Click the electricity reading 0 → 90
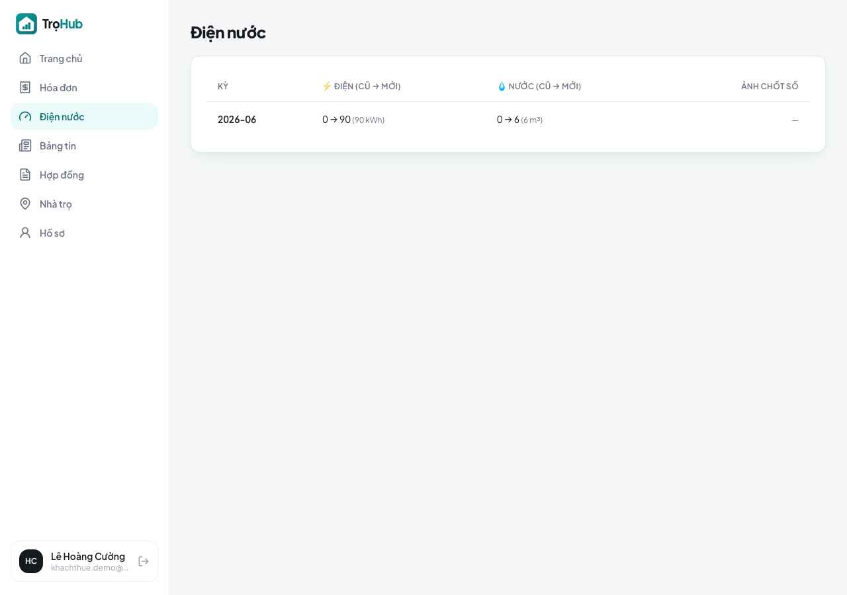 click(336, 120)
